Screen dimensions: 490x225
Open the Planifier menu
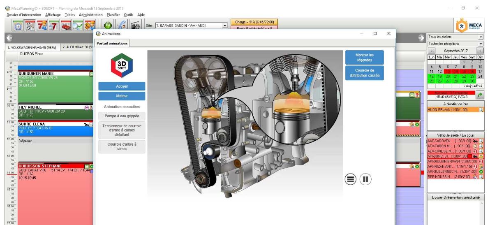pos(113,15)
